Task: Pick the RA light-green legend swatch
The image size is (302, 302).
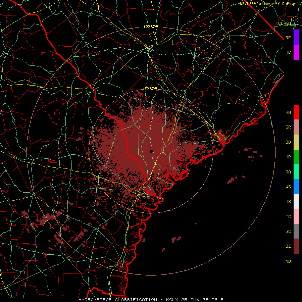Action: point(296,172)
